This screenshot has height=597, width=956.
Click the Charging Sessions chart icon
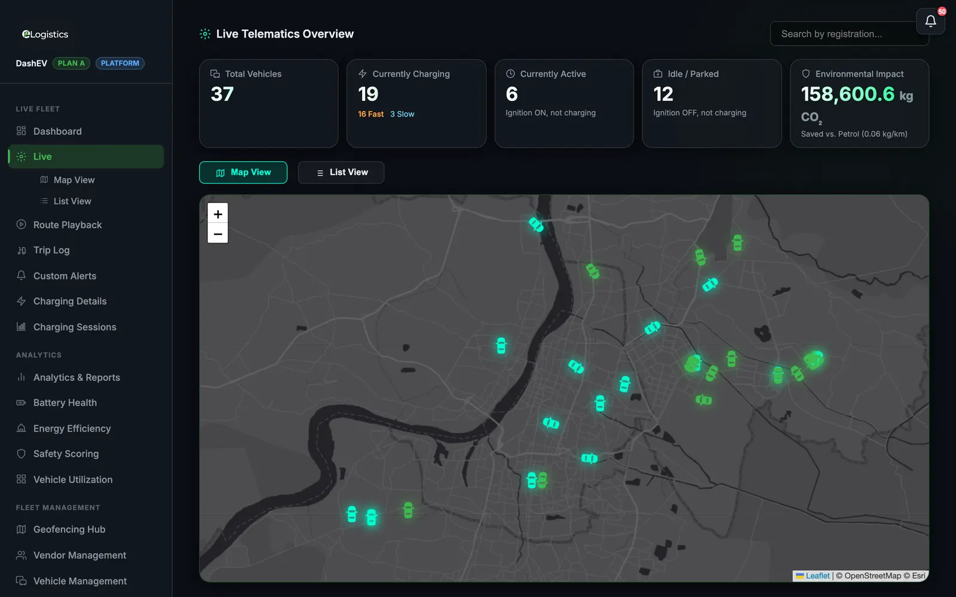coord(21,327)
